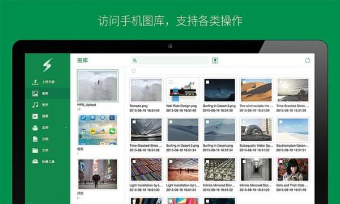340x204 pixels.
Task: Select the music note icon in sidebar
Action: [35, 105]
